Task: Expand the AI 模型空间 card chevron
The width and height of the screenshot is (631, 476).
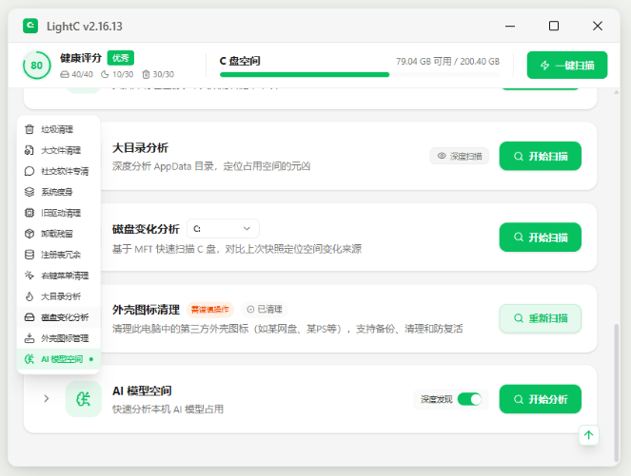Action: pos(47,399)
